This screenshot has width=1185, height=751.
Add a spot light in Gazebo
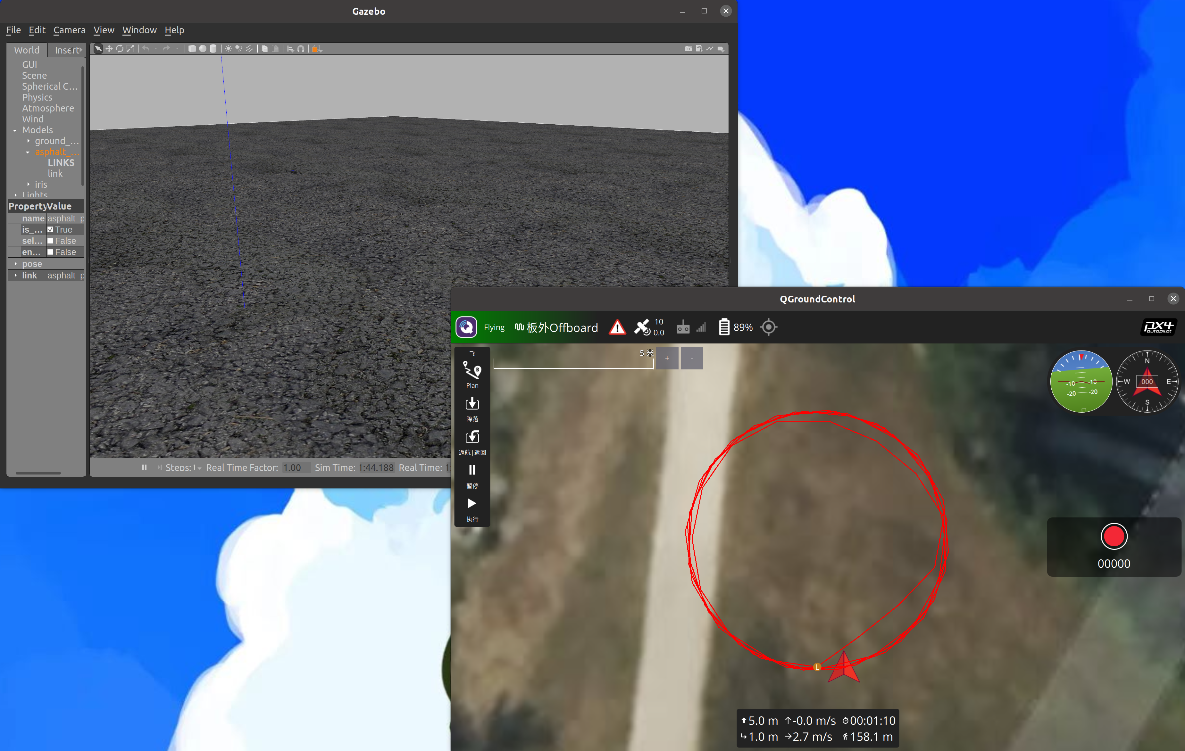point(239,49)
